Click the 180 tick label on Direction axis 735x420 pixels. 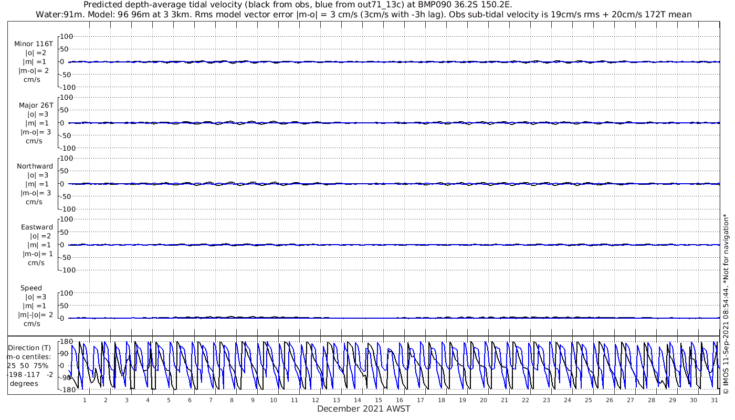click(x=66, y=342)
